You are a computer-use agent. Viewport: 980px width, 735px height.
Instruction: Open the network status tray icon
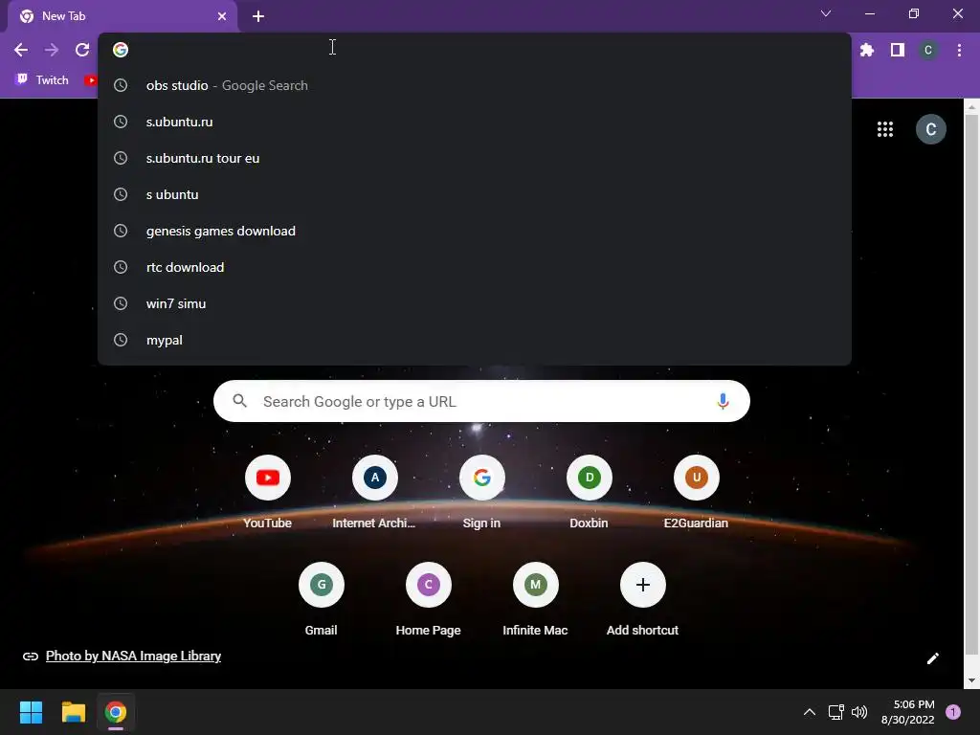[x=835, y=712]
